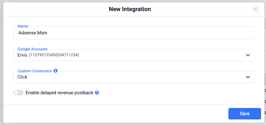Click the Custom Conversion label text

coord(35,71)
